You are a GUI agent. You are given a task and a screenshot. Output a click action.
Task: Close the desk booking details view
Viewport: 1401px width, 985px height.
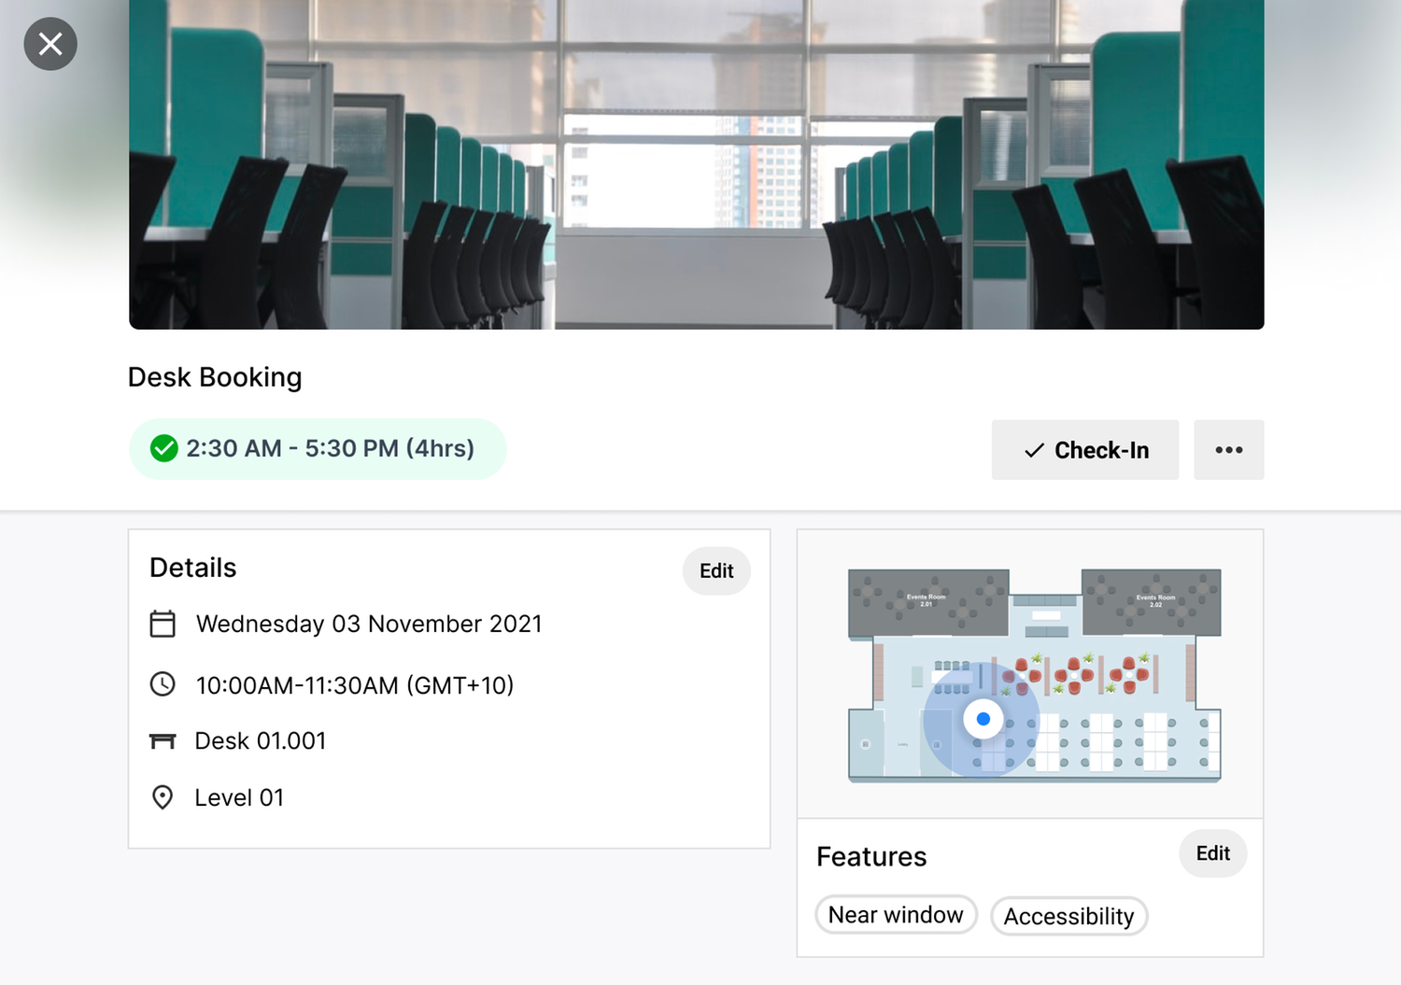pyautogui.click(x=50, y=44)
